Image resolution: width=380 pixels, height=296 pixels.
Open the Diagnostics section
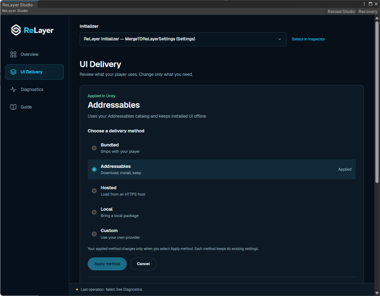click(34, 90)
